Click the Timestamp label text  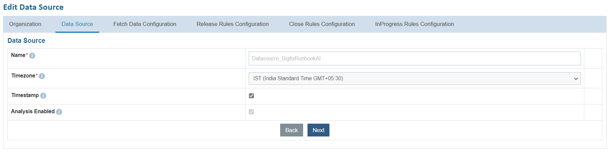[25, 95]
